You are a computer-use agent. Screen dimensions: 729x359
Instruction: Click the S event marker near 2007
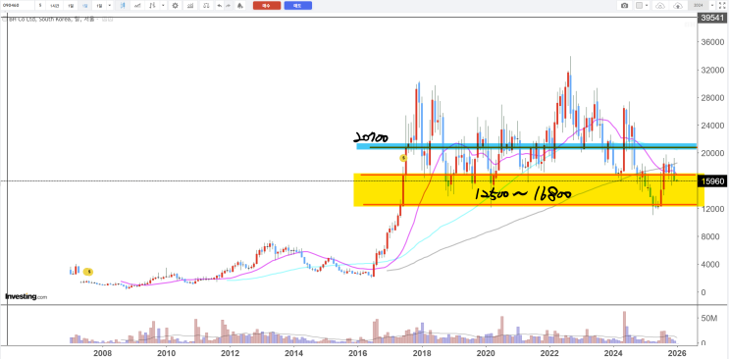(88, 272)
